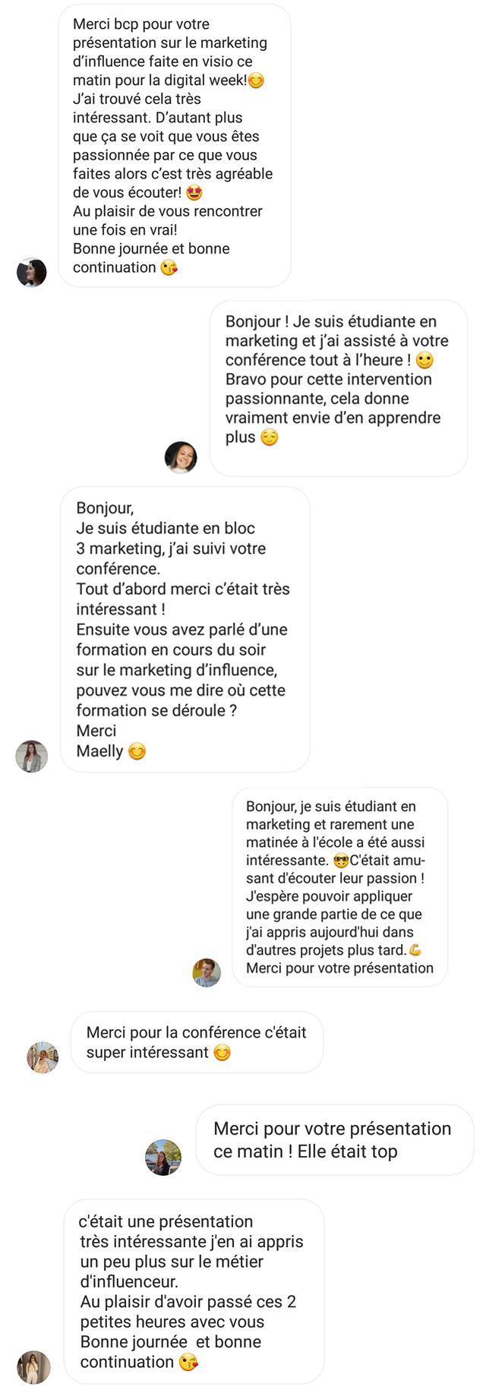
Task: Click the "Merci pour la conférence" message bubble
Action: [x=197, y=1042]
